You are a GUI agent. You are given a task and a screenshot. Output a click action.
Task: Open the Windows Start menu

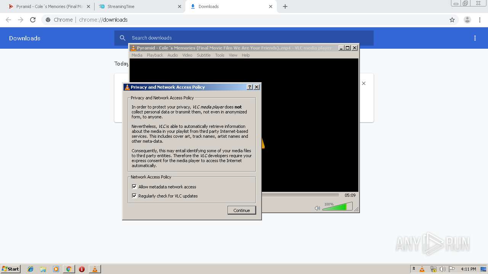[x=11, y=269]
